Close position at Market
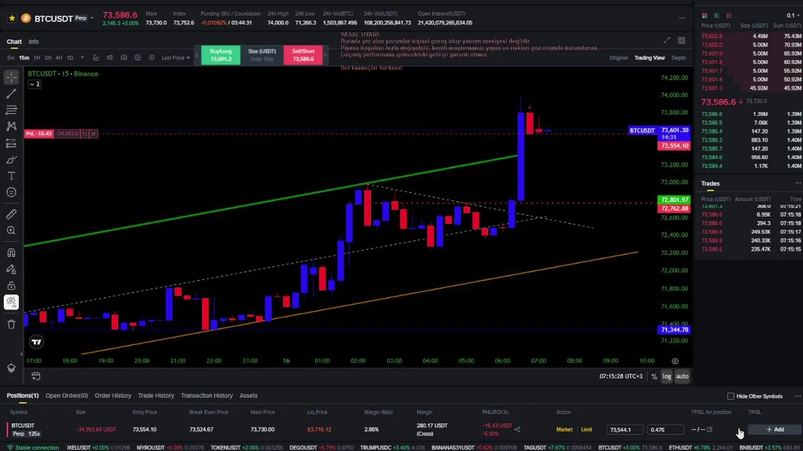803x451 pixels. (564, 430)
